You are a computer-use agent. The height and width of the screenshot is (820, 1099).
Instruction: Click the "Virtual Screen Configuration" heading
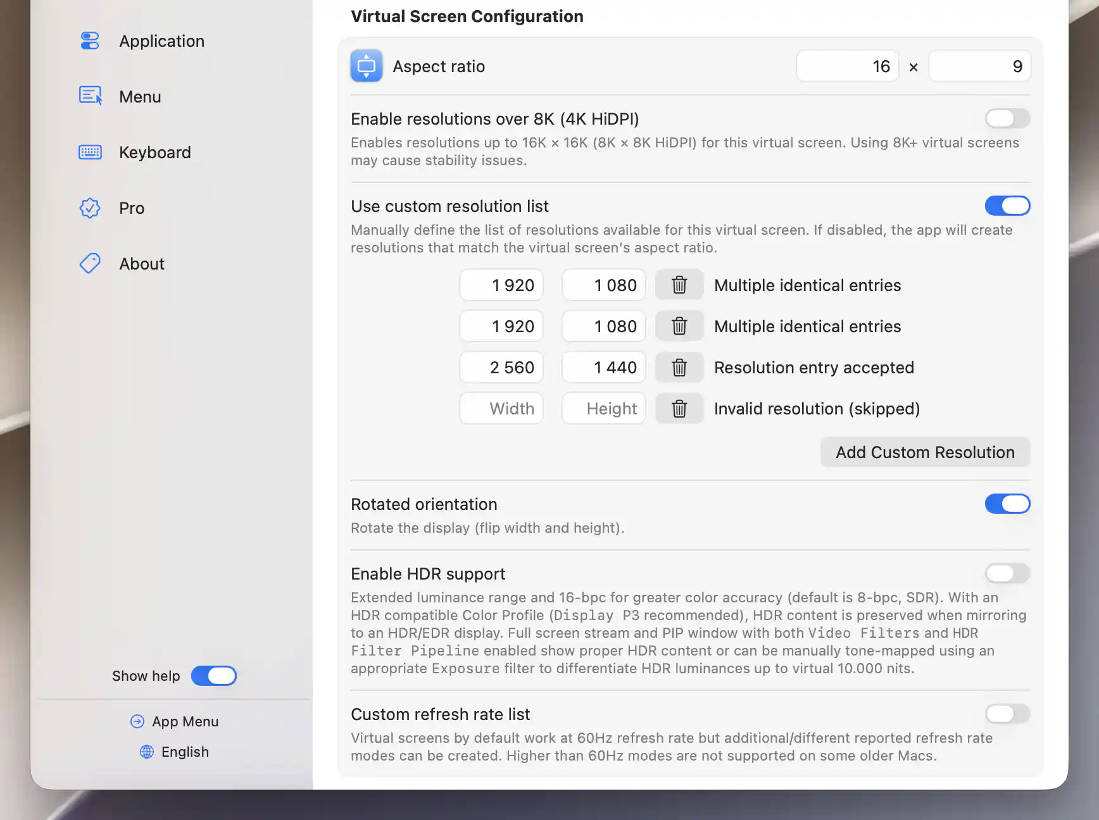point(467,16)
